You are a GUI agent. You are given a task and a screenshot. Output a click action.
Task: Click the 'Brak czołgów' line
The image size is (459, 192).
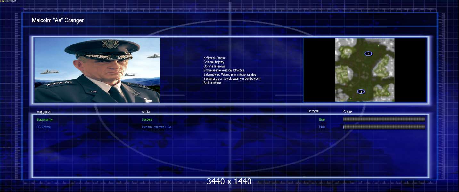tap(212, 83)
